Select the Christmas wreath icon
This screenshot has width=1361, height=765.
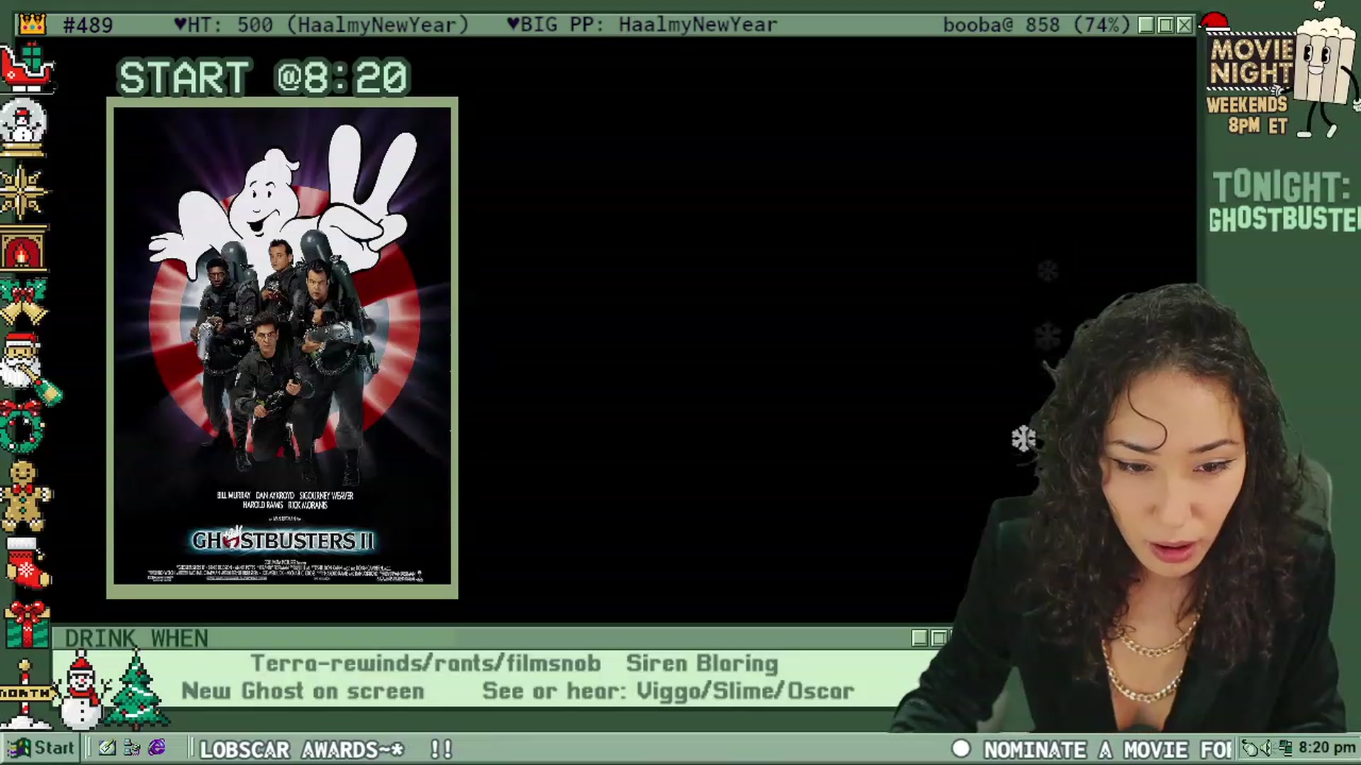point(23,427)
